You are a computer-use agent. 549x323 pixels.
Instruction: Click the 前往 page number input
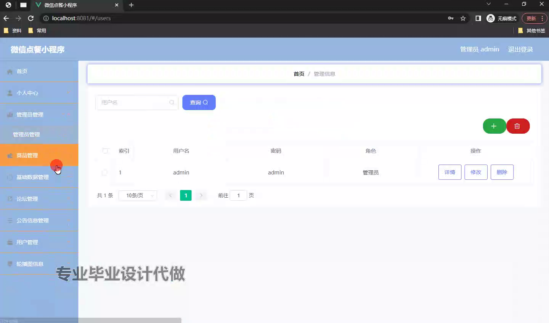238,195
